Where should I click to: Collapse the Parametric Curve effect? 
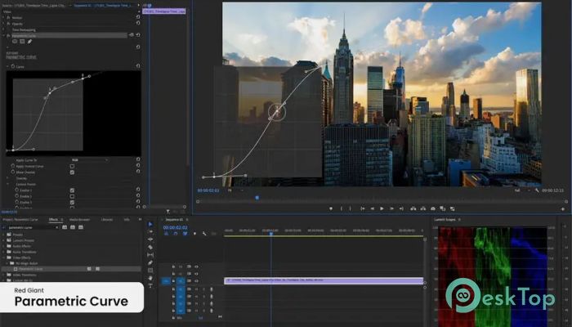(3, 35)
